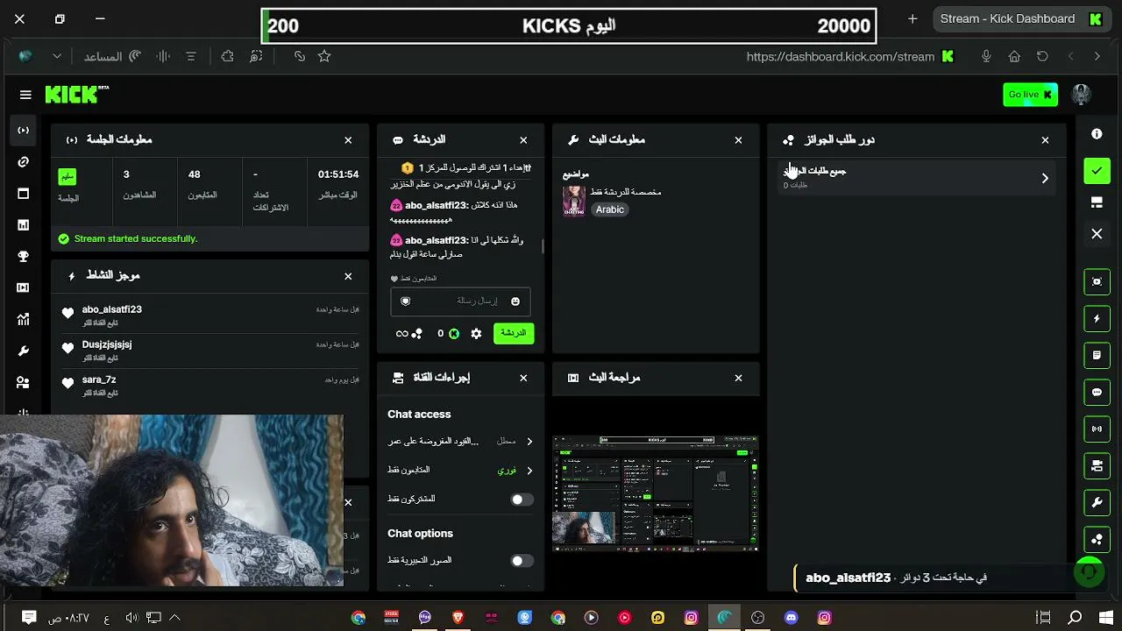Click the wrench icon in the left sidebar
Viewport: 1122px width, 631px height.
coord(24,351)
